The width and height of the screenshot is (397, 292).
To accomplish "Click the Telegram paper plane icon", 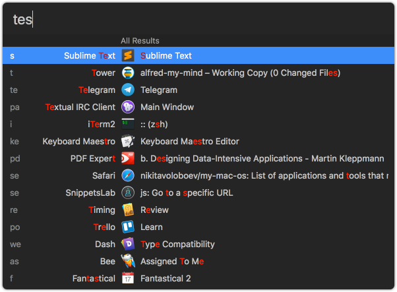I will pyautogui.click(x=128, y=90).
